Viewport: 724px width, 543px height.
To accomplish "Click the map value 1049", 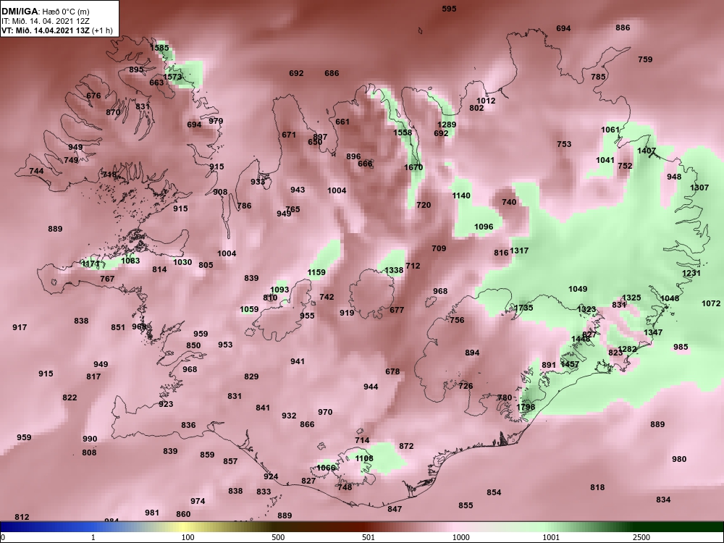I will pyautogui.click(x=578, y=289).
